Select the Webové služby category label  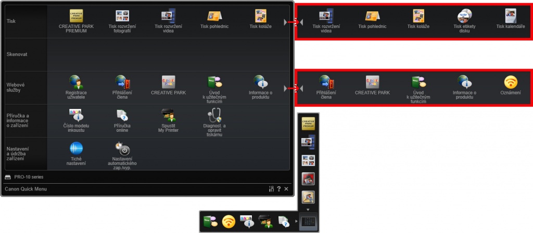tap(16, 87)
